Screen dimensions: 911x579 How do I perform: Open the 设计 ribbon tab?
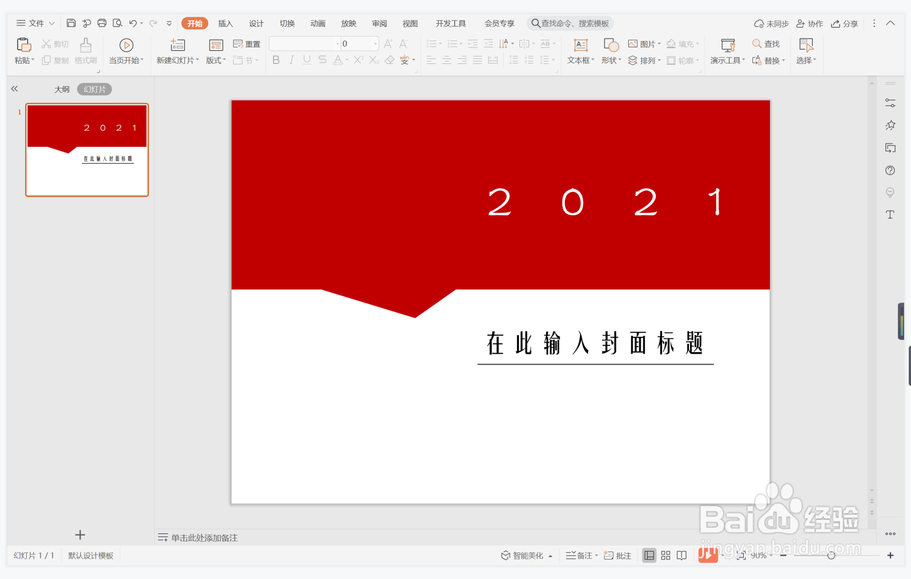(x=256, y=23)
